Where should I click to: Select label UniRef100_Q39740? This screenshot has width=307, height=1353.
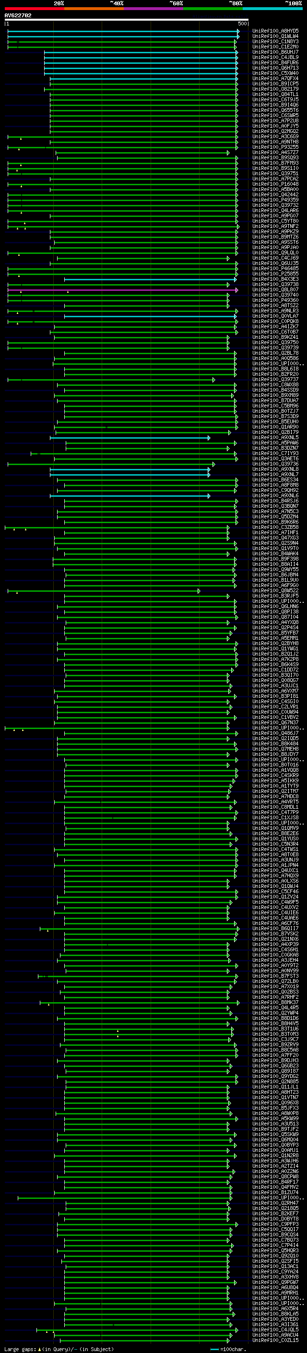[x=275, y=295]
